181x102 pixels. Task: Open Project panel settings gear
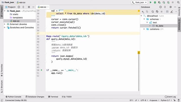29,7
